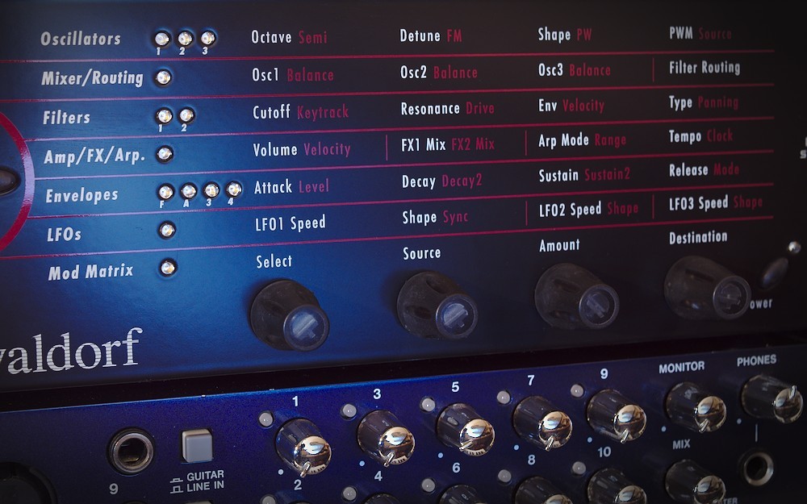Click the PWM parameter label
The height and width of the screenshot is (504, 807).
[x=680, y=33]
